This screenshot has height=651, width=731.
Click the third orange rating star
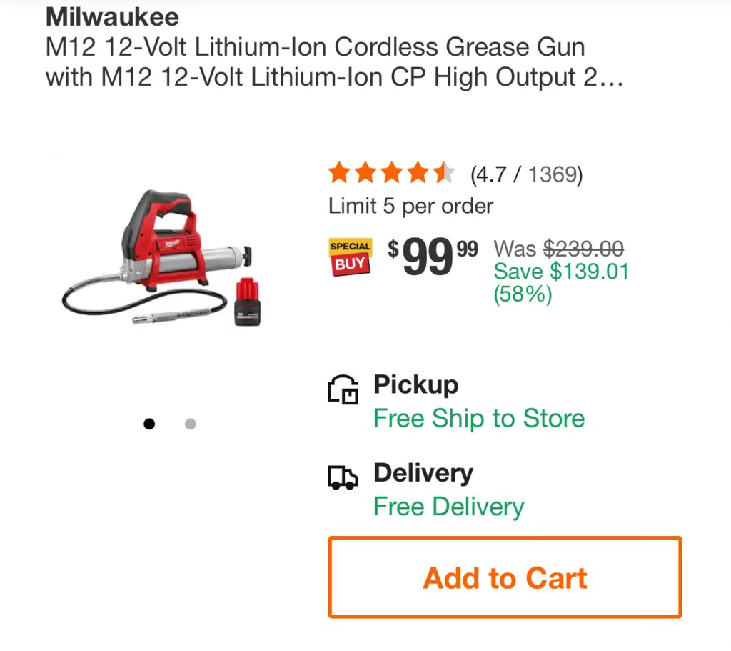(x=392, y=172)
